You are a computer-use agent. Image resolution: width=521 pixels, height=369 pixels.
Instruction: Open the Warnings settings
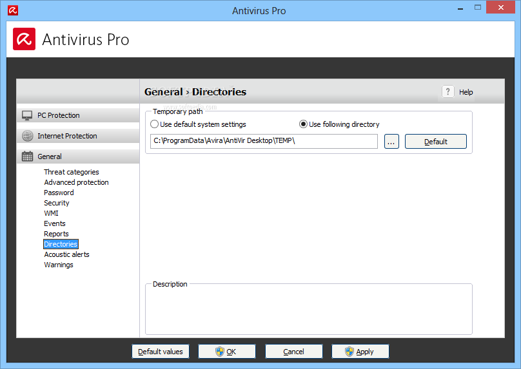pyautogui.click(x=59, y=265)
